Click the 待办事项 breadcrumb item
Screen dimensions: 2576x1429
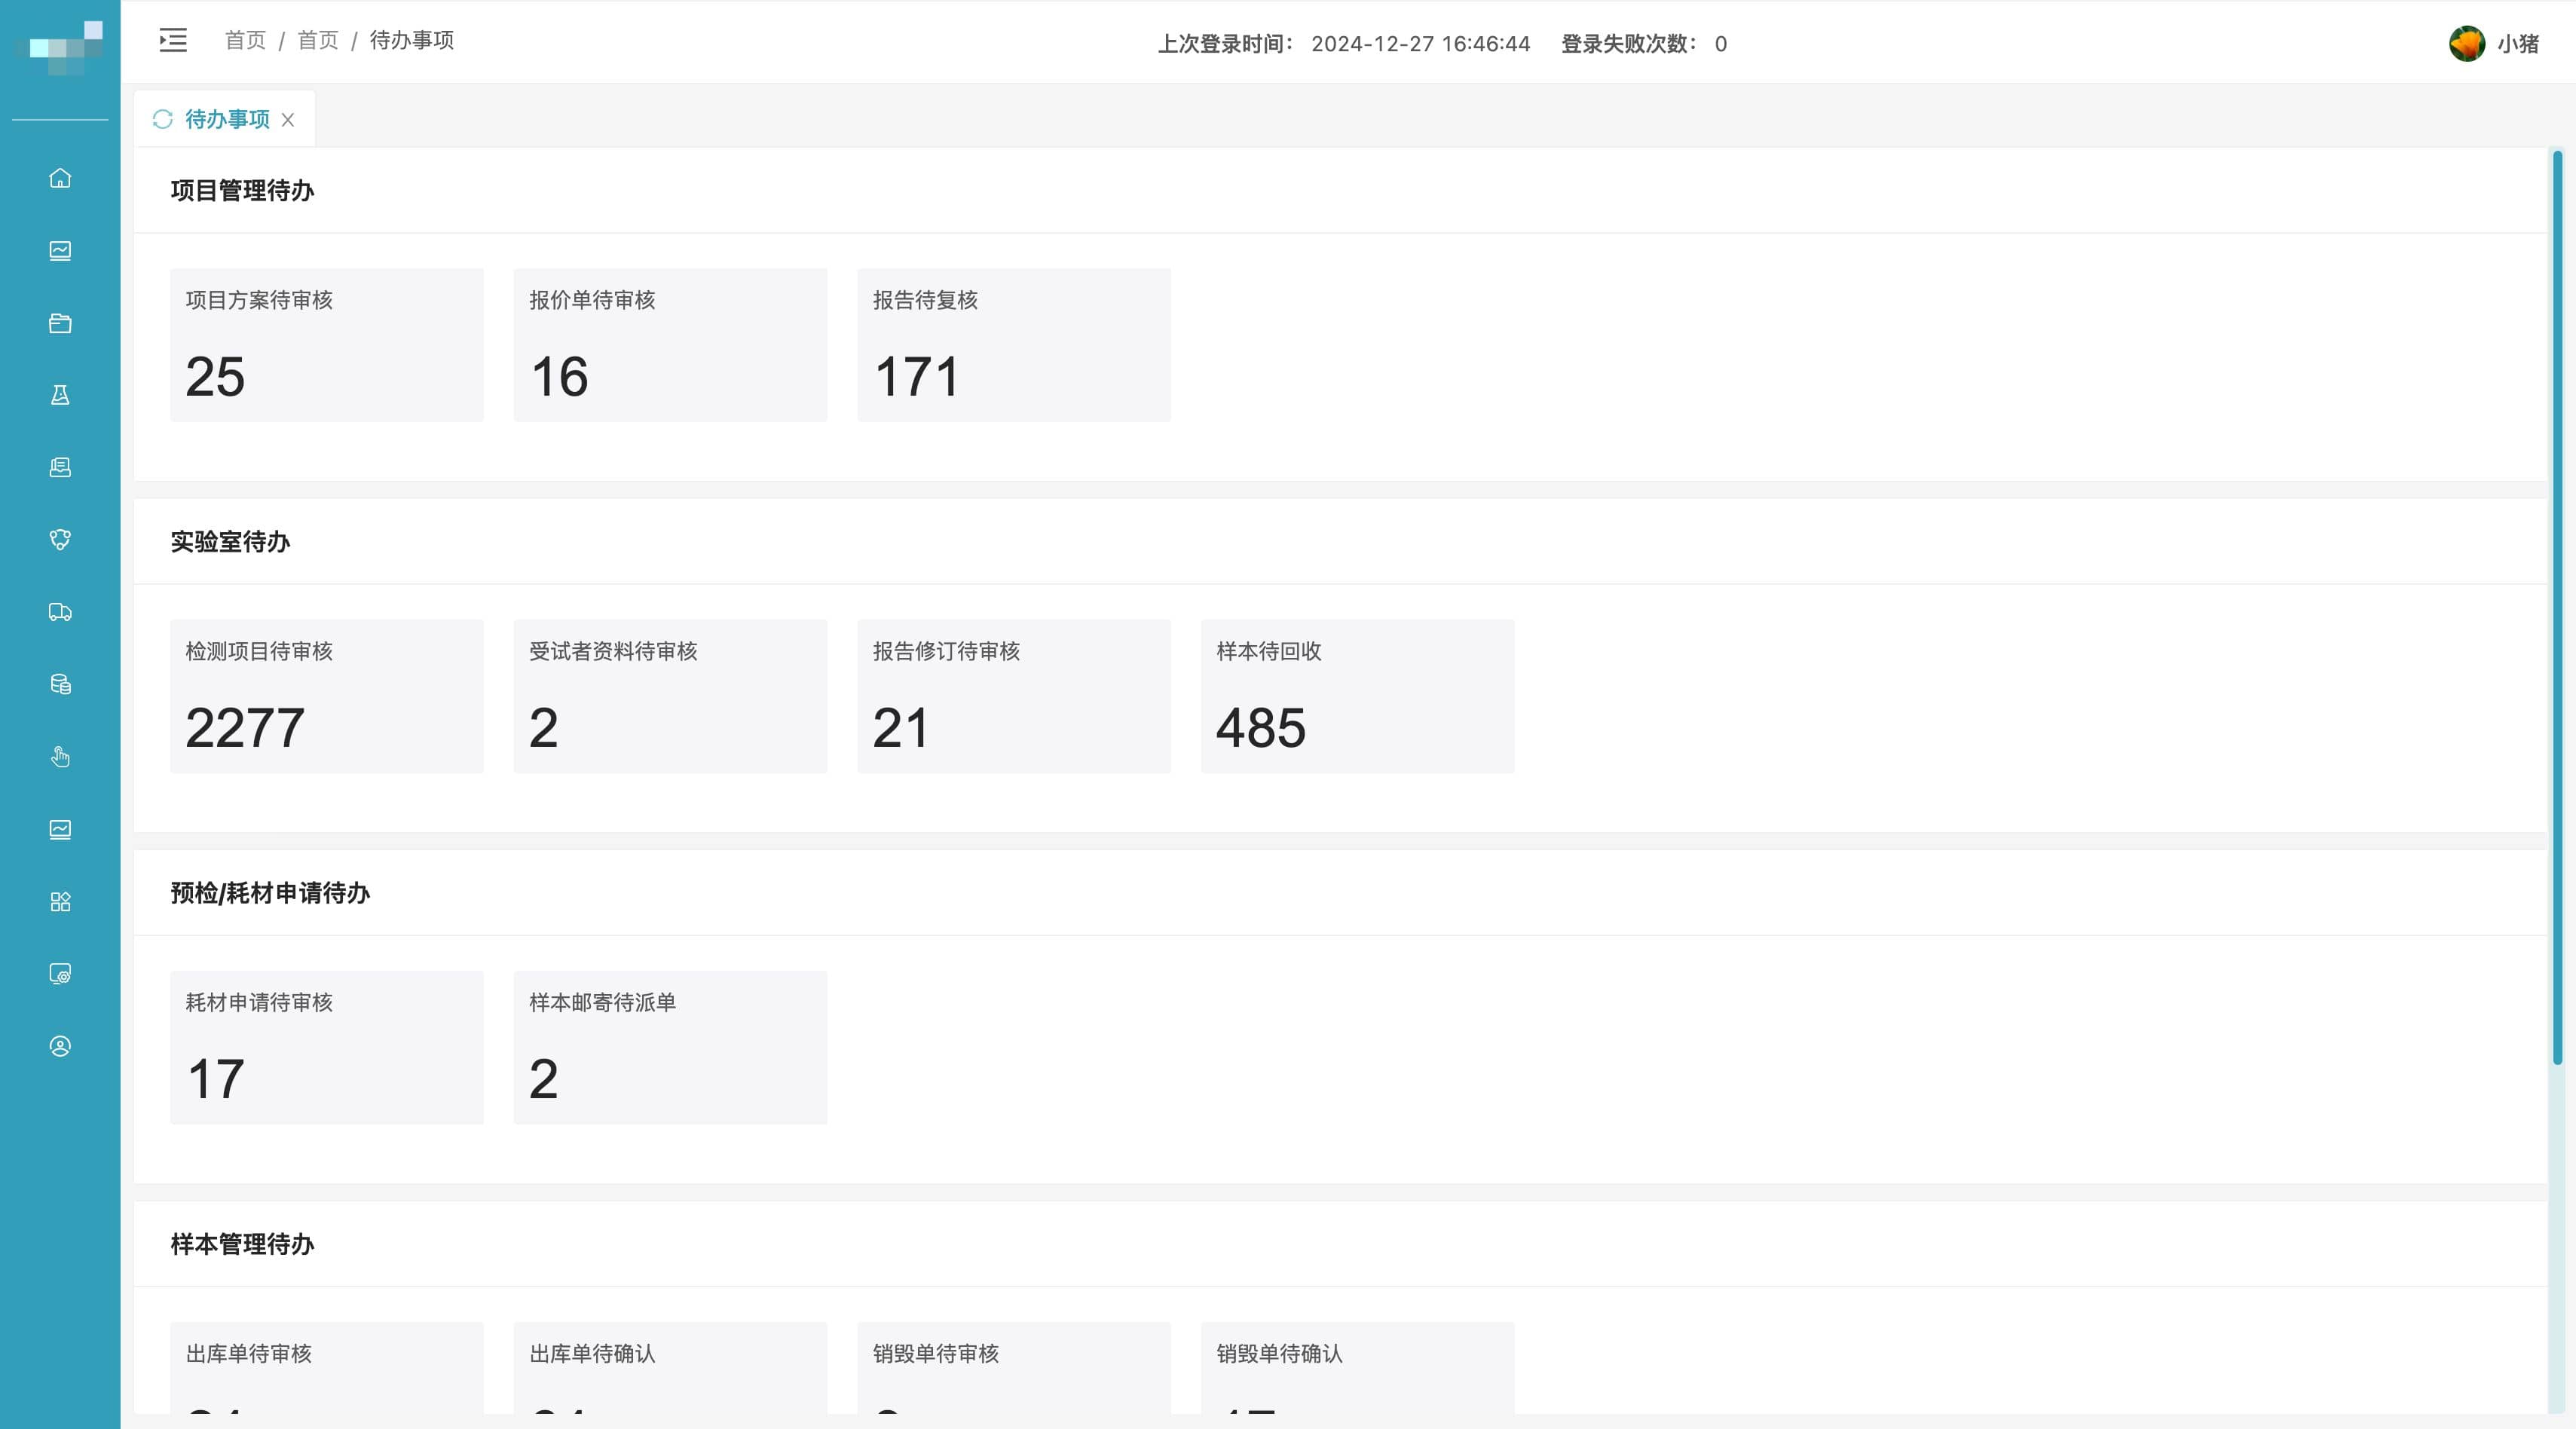412,40
